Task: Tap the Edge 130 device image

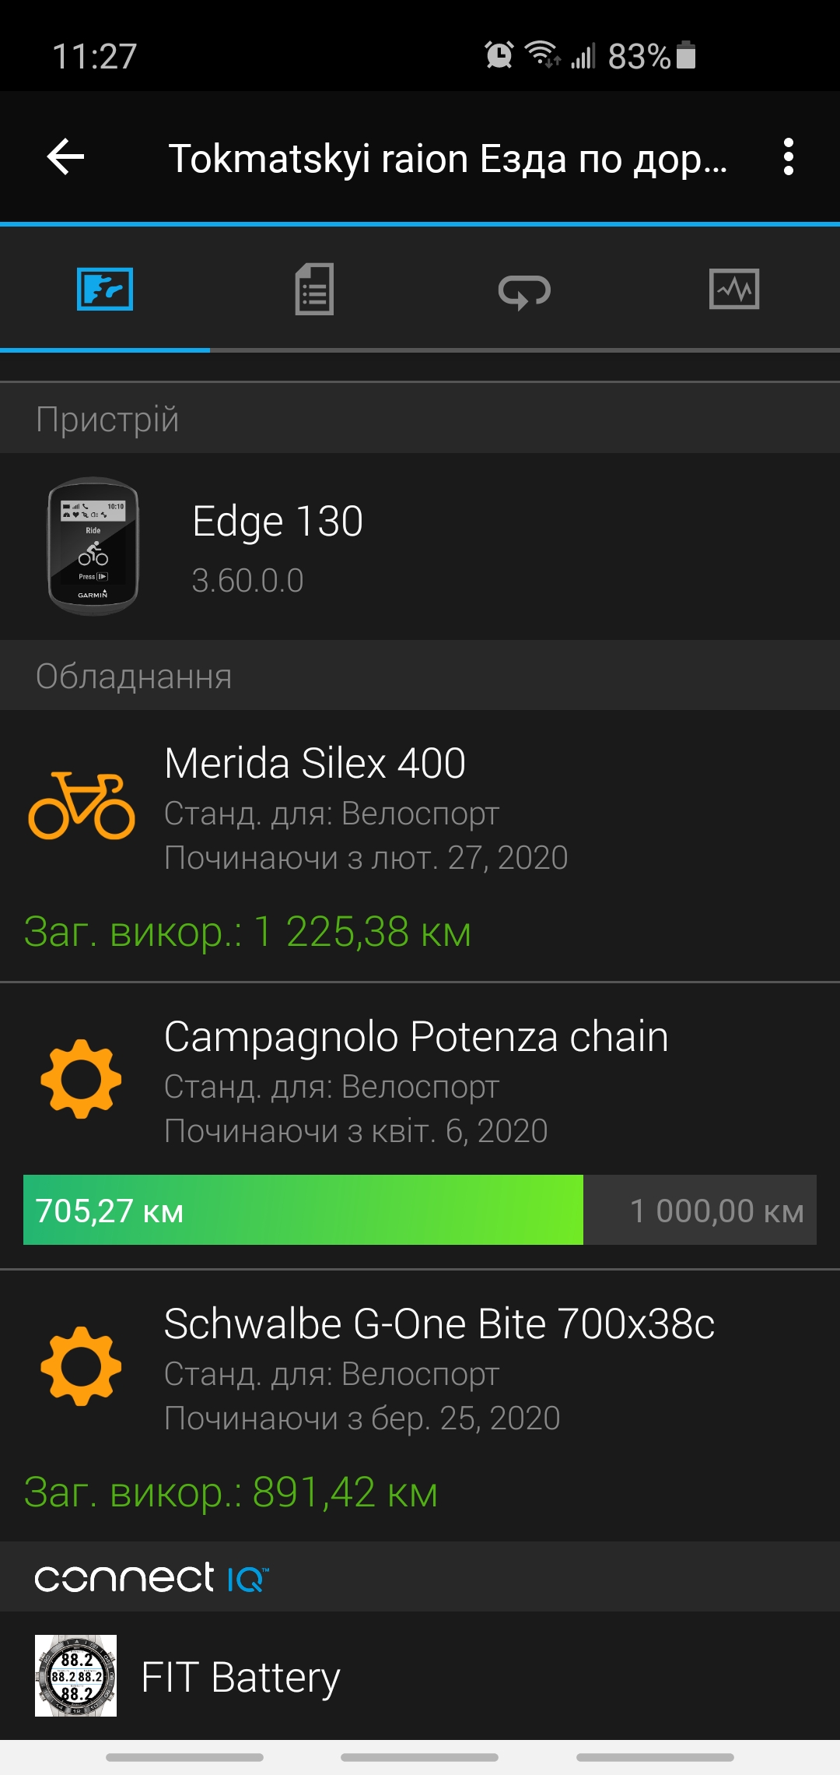Action: point(93,547)
